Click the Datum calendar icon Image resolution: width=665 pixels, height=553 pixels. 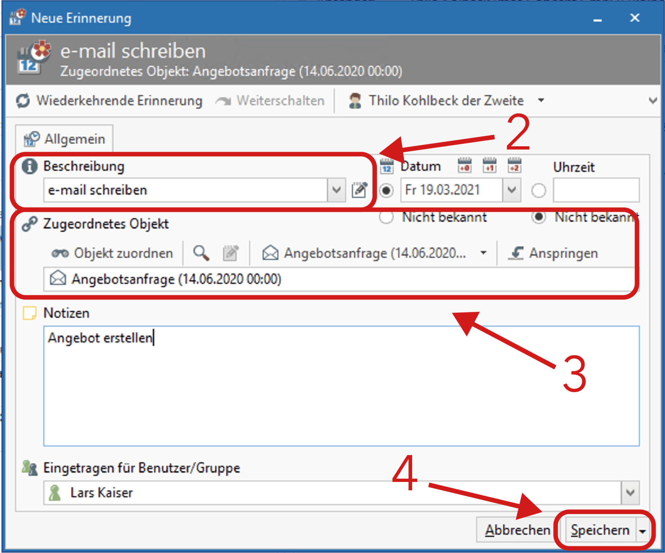[387, 166]
